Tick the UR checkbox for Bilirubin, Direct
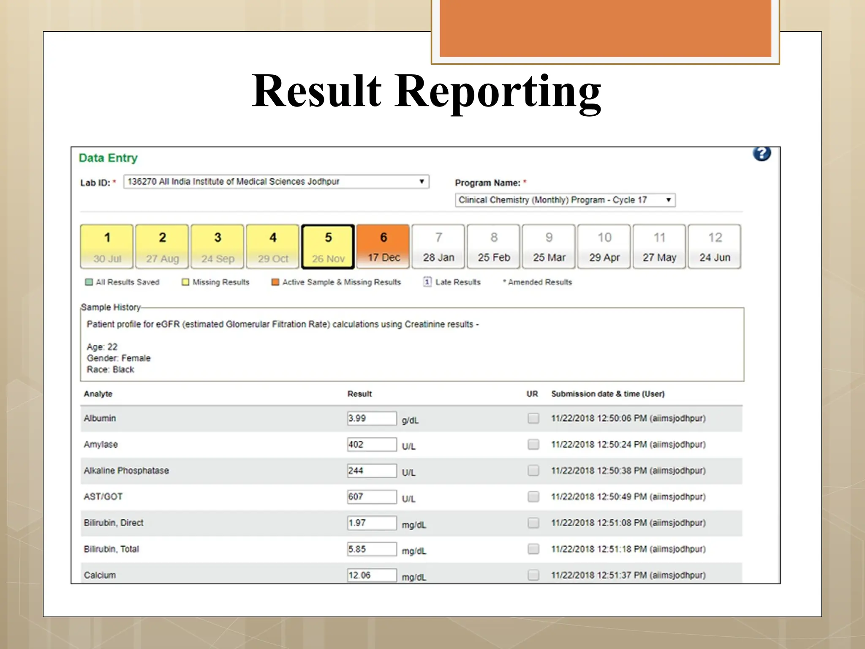This screenshot has width=865, height=649. [533, 523]
